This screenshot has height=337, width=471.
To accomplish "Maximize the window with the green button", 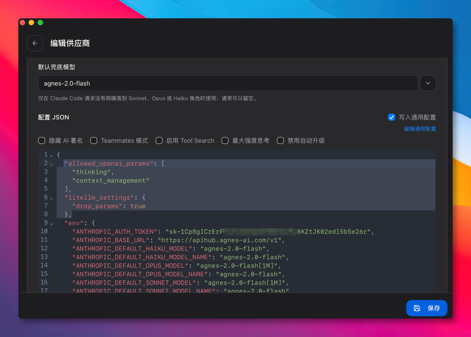I will coord(40,23).
